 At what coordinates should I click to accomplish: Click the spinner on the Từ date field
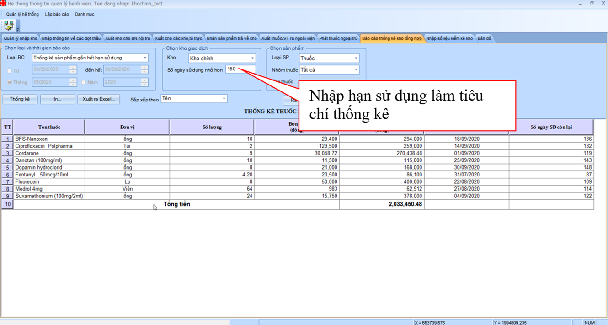(73, 69)
